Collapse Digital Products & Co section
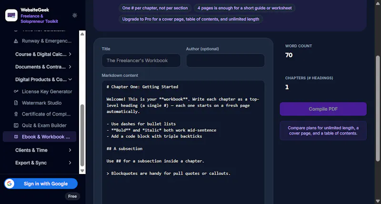Image resolution: width=381 pixels, height=204 pixels. [43, 79]
